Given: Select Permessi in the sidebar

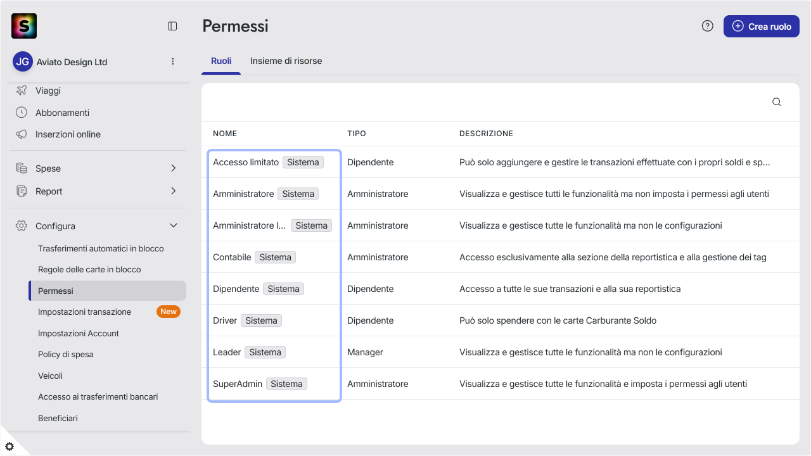Looking at the screenshot, I should click(107, 291).
